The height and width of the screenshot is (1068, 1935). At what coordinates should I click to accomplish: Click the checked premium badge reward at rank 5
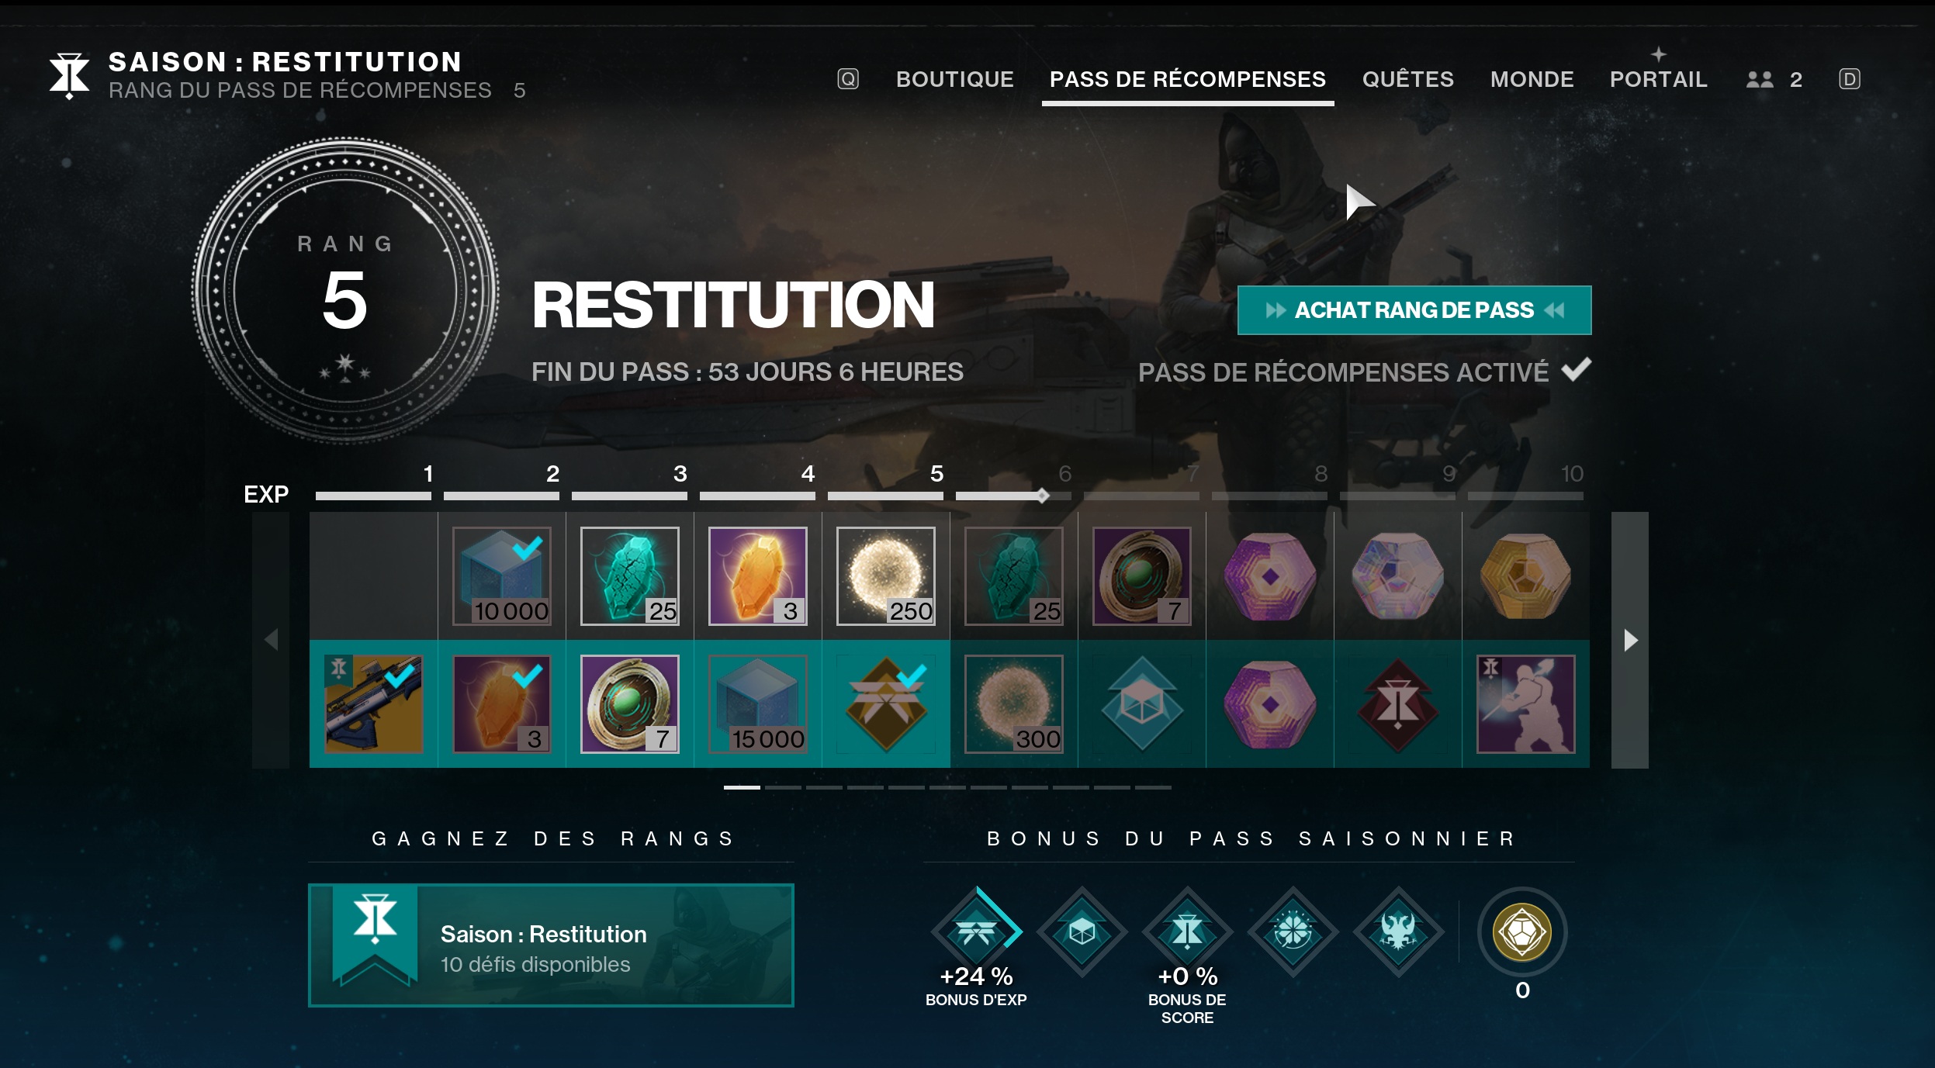886,703
